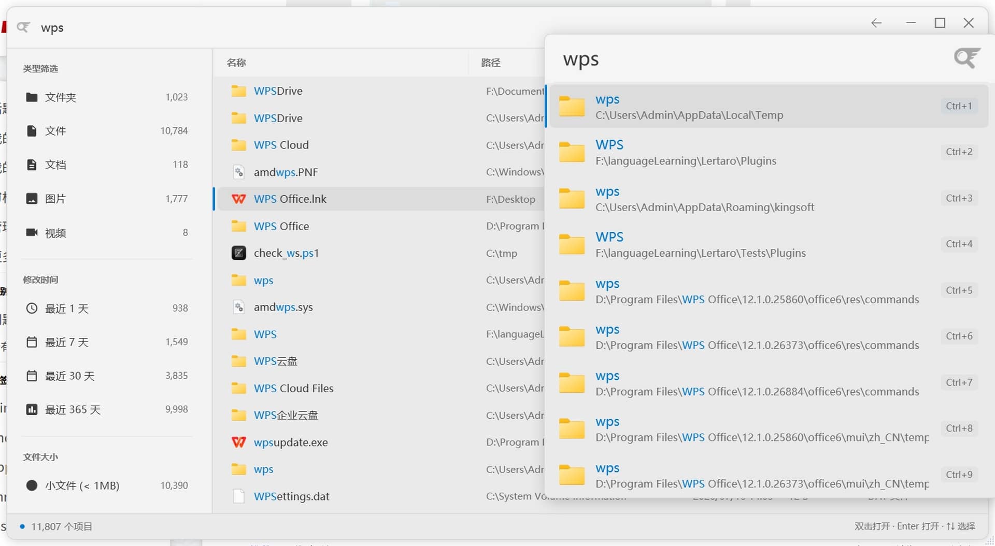Click the search logo icon beside wps
Image resolution: width=995 pixels, height=546 pixels.
tap(23, 27)
